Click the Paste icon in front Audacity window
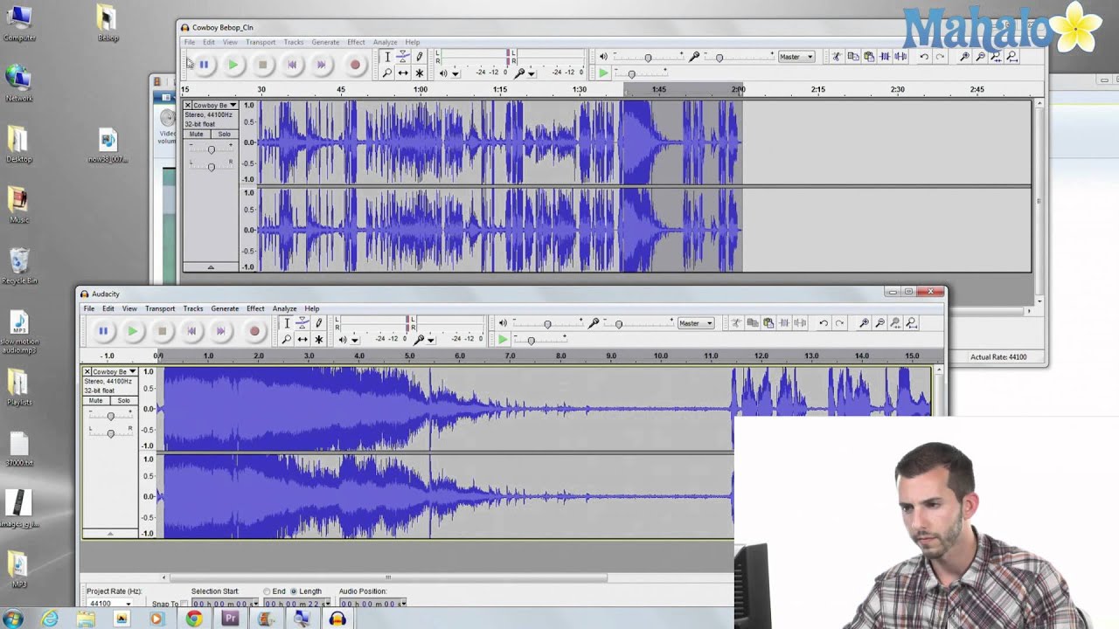Screen dimensions: 1119x629 coord(768,323)
